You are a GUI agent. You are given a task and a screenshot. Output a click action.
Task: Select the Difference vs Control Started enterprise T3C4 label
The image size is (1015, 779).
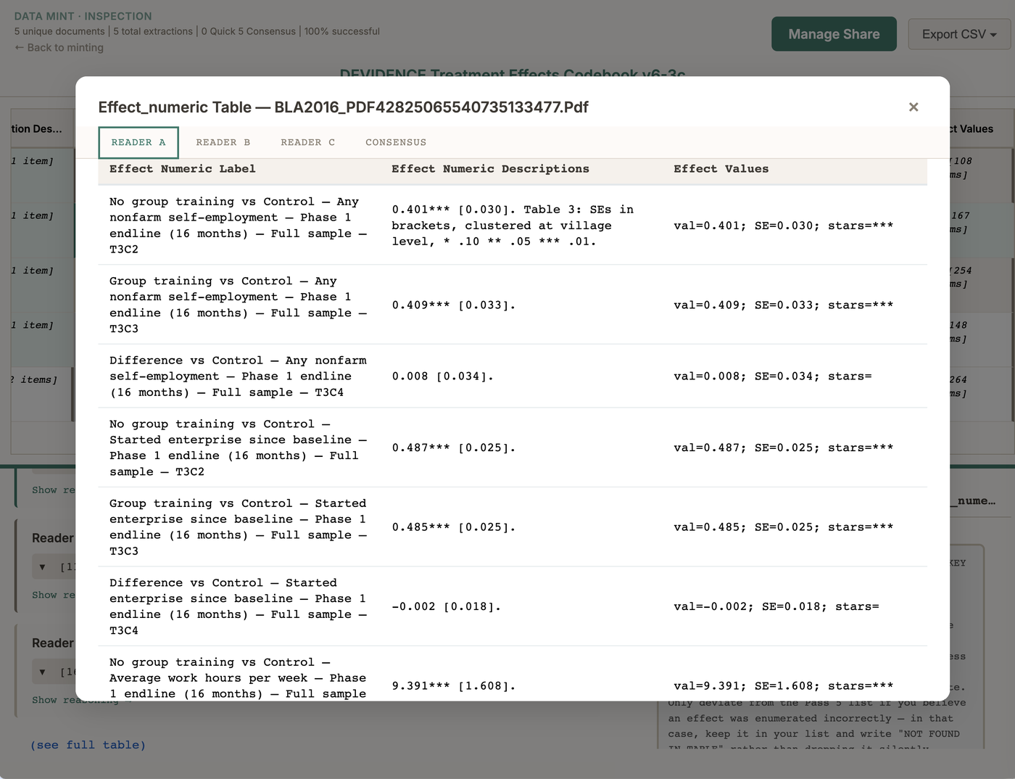tap(238, 606)
